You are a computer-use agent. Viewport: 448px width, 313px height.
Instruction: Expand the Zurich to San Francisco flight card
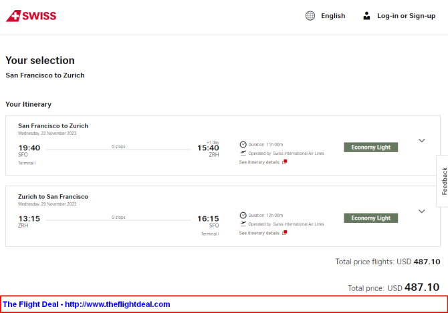point(421,212)
